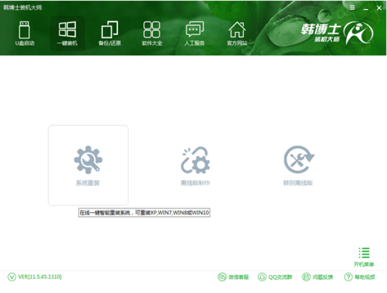Click the VER[11.5.45.1310] version indicator
This screenshot has width=387, height=293.
[34, 277]
